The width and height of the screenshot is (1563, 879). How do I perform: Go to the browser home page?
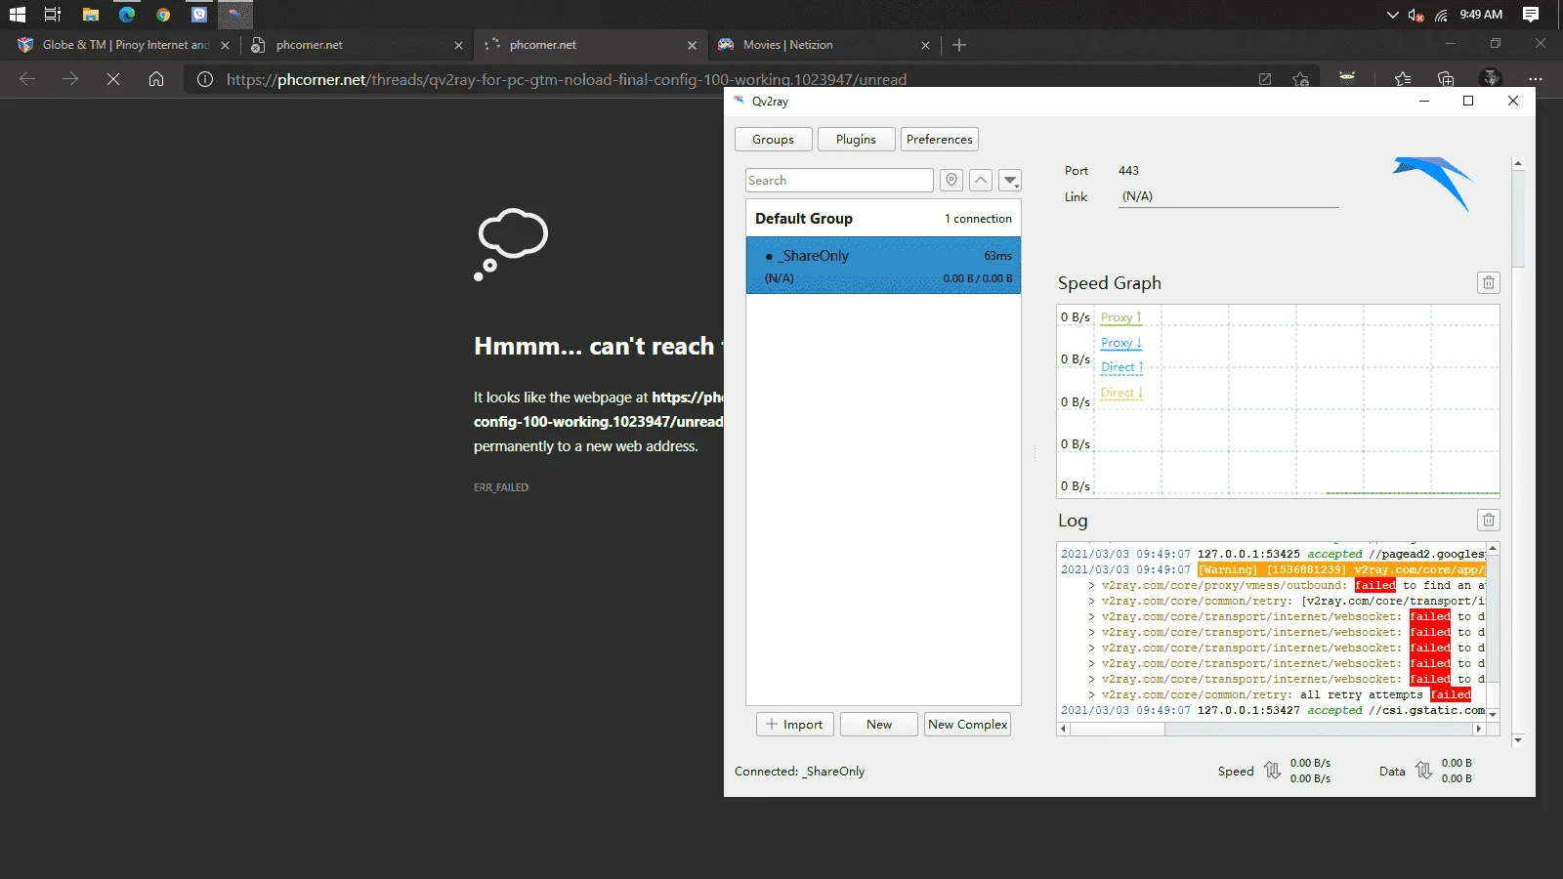156,79
